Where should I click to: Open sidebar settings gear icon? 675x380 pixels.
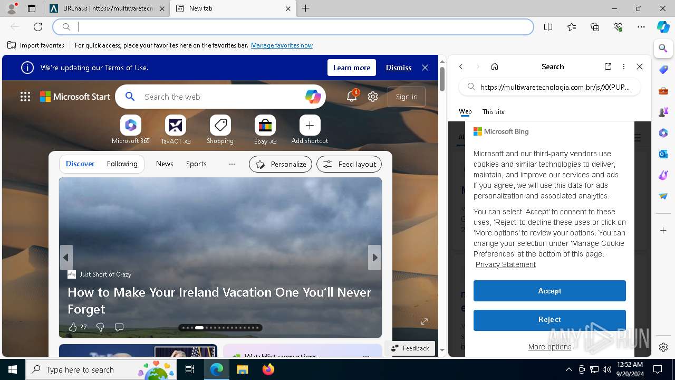(x=663, y=347)
